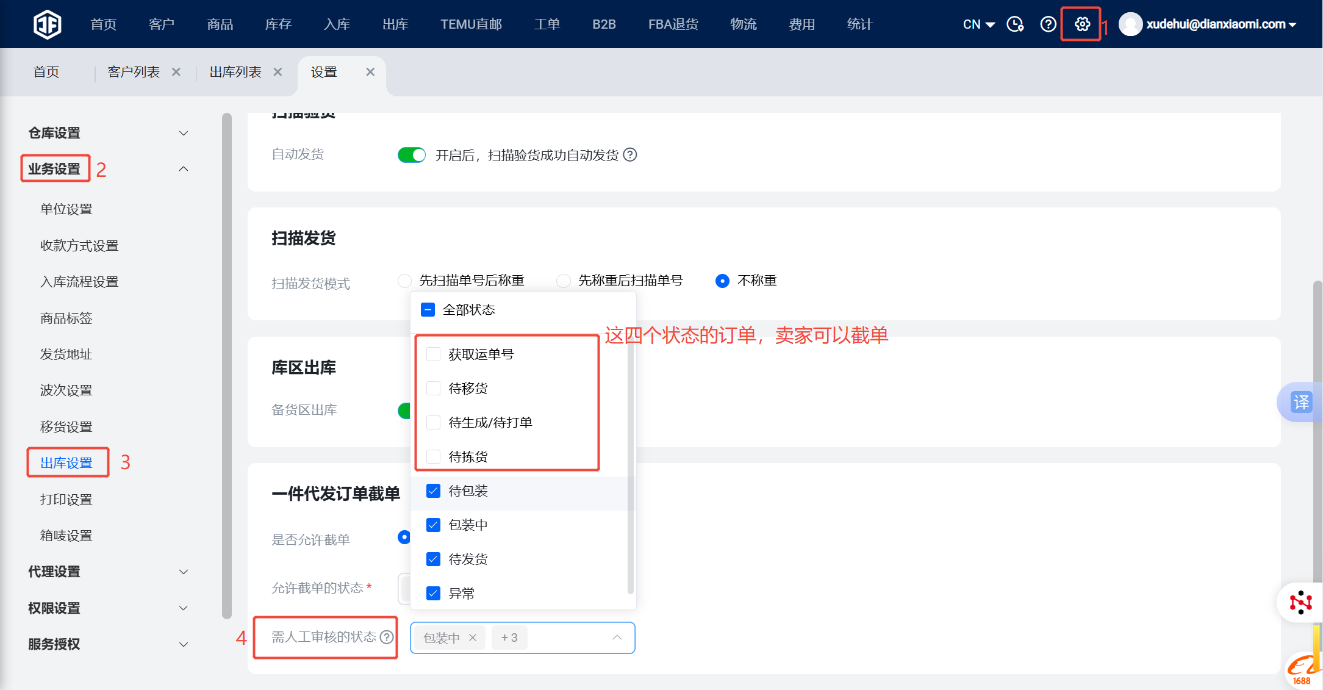Open 收款方式设置 in sidebar
Viewport: 1323px width, 690px height.
point(79,246)
